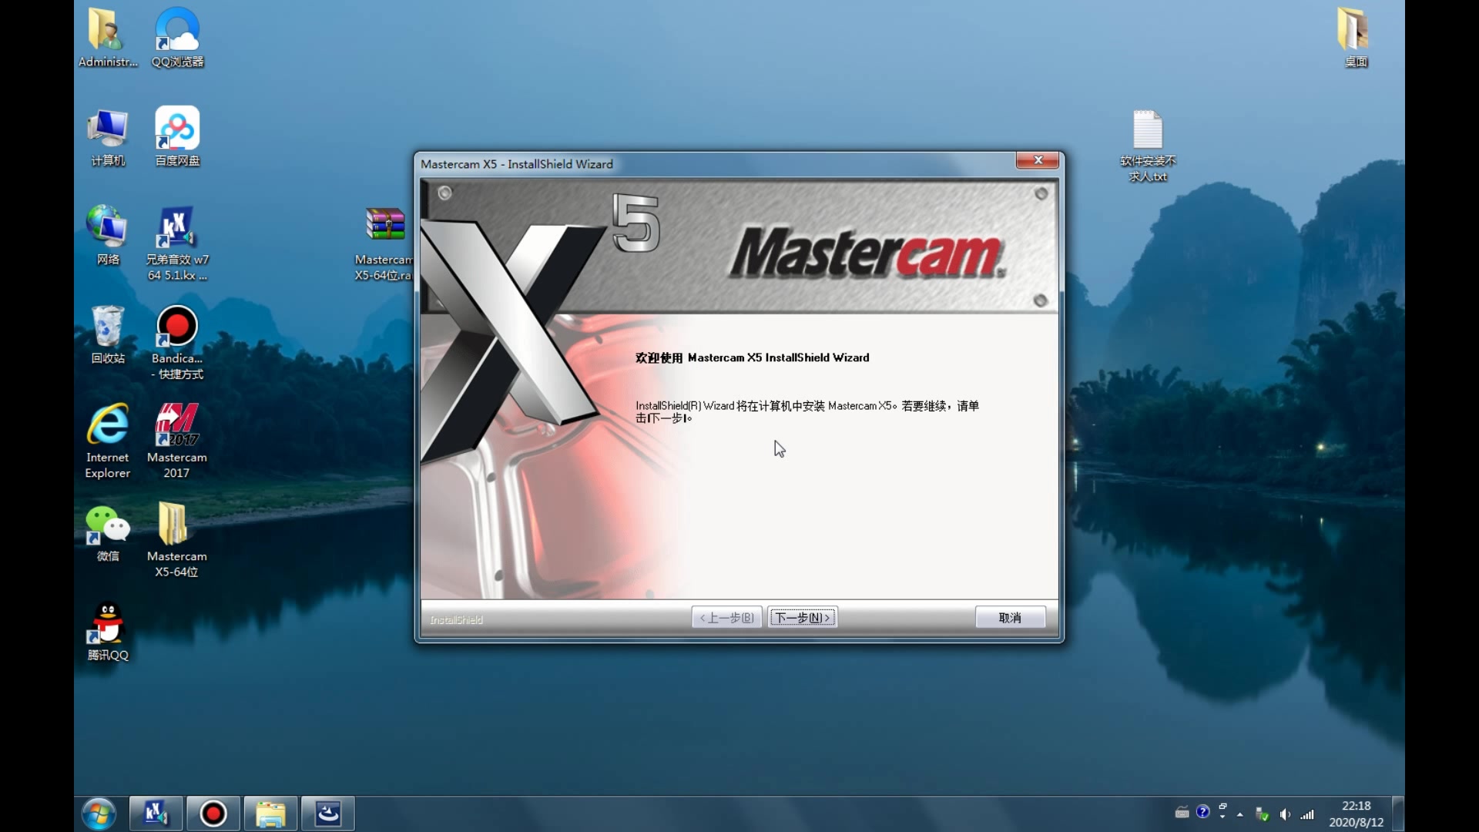Image resolution: width=1479 pixels, height=832 pixels.
Task: Select the Mastercam X5-64位 rar archive icon
Action: (x=384, y=243)
